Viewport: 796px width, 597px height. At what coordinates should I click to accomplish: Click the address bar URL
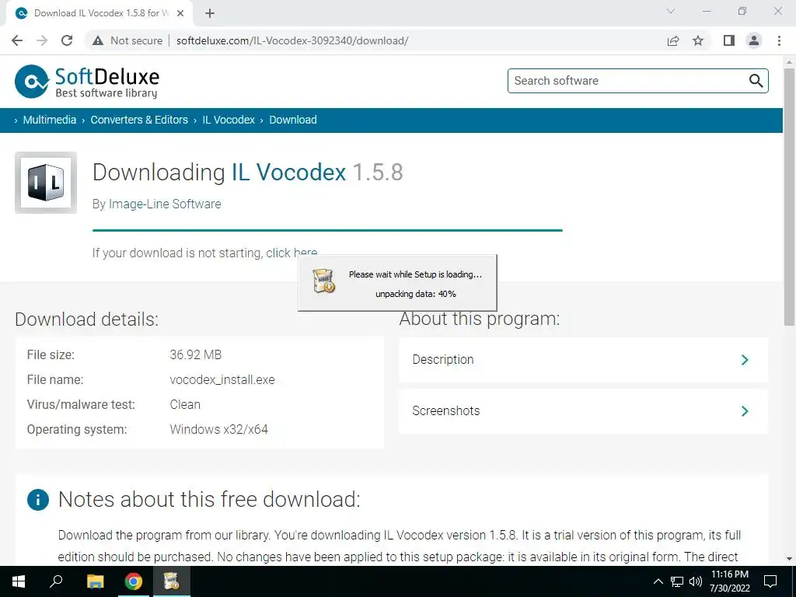[x=292, y=40]
